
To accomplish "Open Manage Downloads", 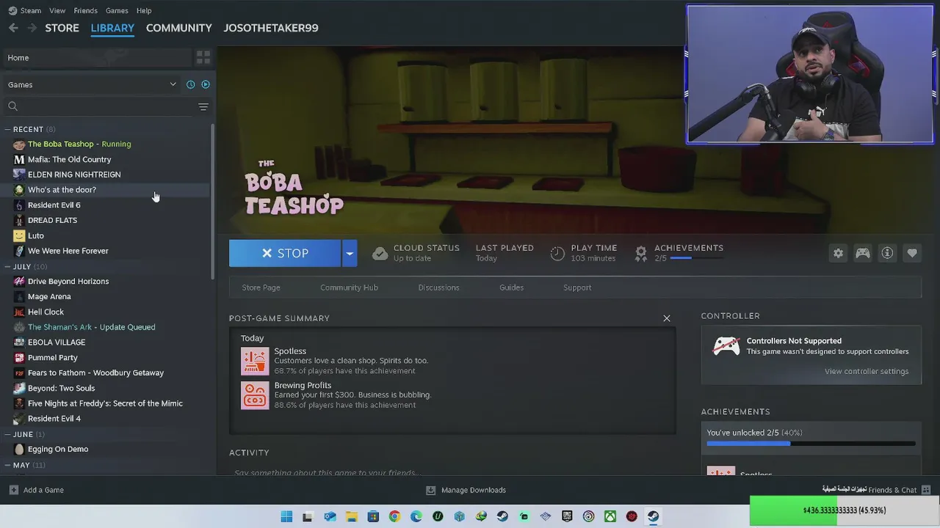I will pos(466,490).
